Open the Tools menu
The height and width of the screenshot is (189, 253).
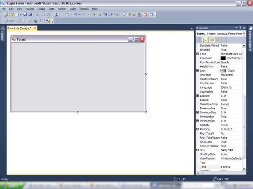tap(73, 9)
